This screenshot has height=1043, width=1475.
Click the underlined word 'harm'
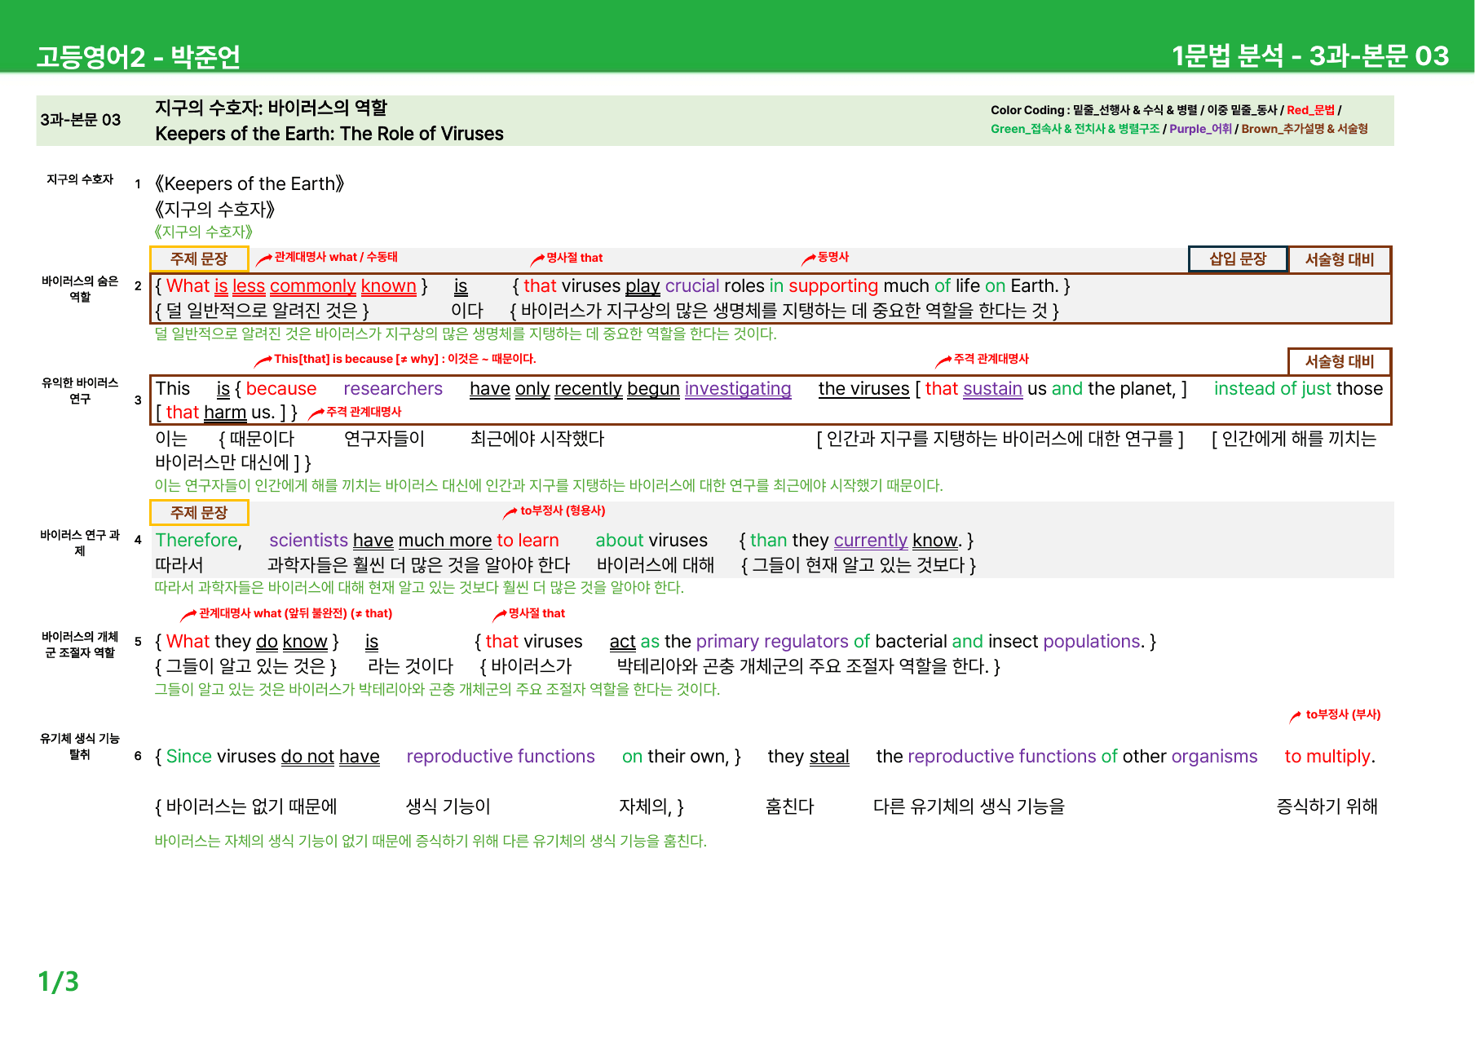[x=225, y=413]
